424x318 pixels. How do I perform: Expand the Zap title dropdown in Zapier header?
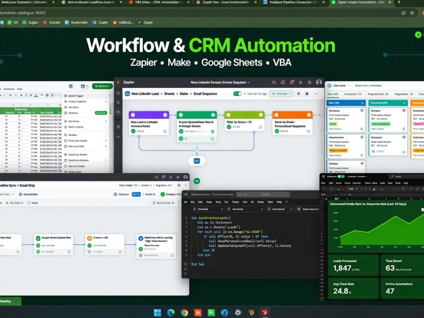pos(248,82)
